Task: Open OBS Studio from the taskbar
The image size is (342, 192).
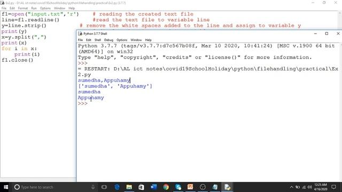Action: click(203, 187)
